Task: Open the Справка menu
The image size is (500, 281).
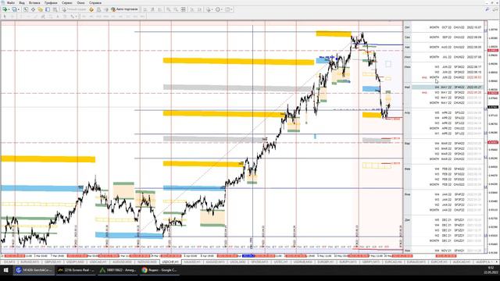Action: [x=95, y=2]
